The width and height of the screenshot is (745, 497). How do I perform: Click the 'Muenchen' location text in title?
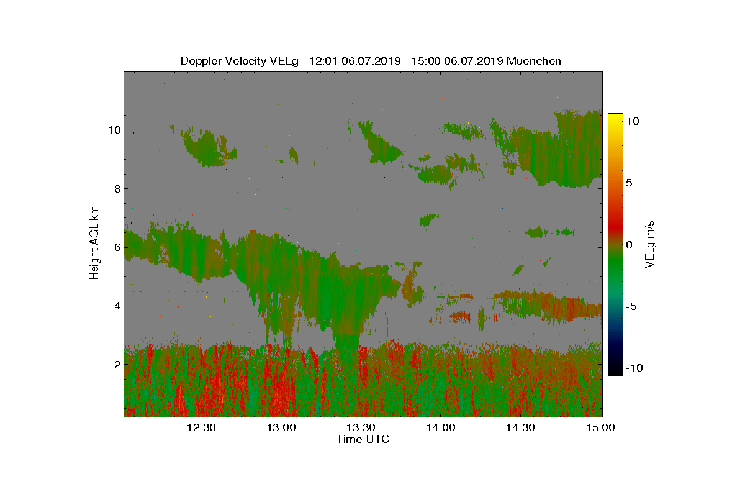[534, 61]
